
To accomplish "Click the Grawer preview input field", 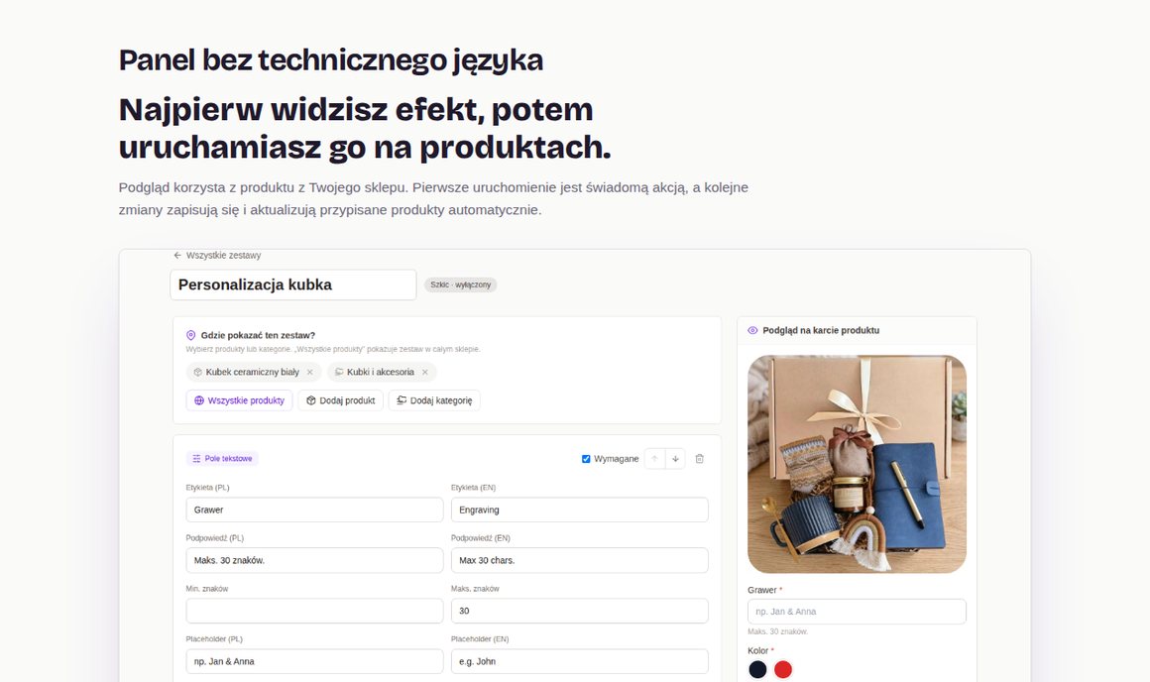I will click(857, 612).
